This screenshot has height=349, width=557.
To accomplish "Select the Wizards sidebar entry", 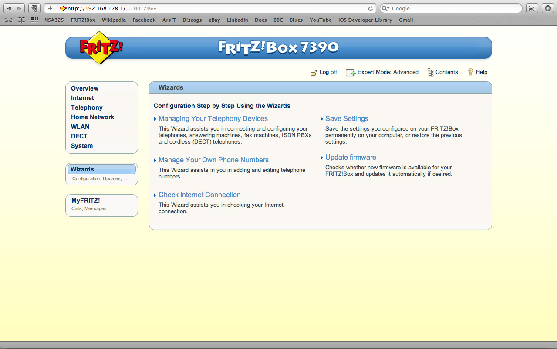I will click(101, 169).
